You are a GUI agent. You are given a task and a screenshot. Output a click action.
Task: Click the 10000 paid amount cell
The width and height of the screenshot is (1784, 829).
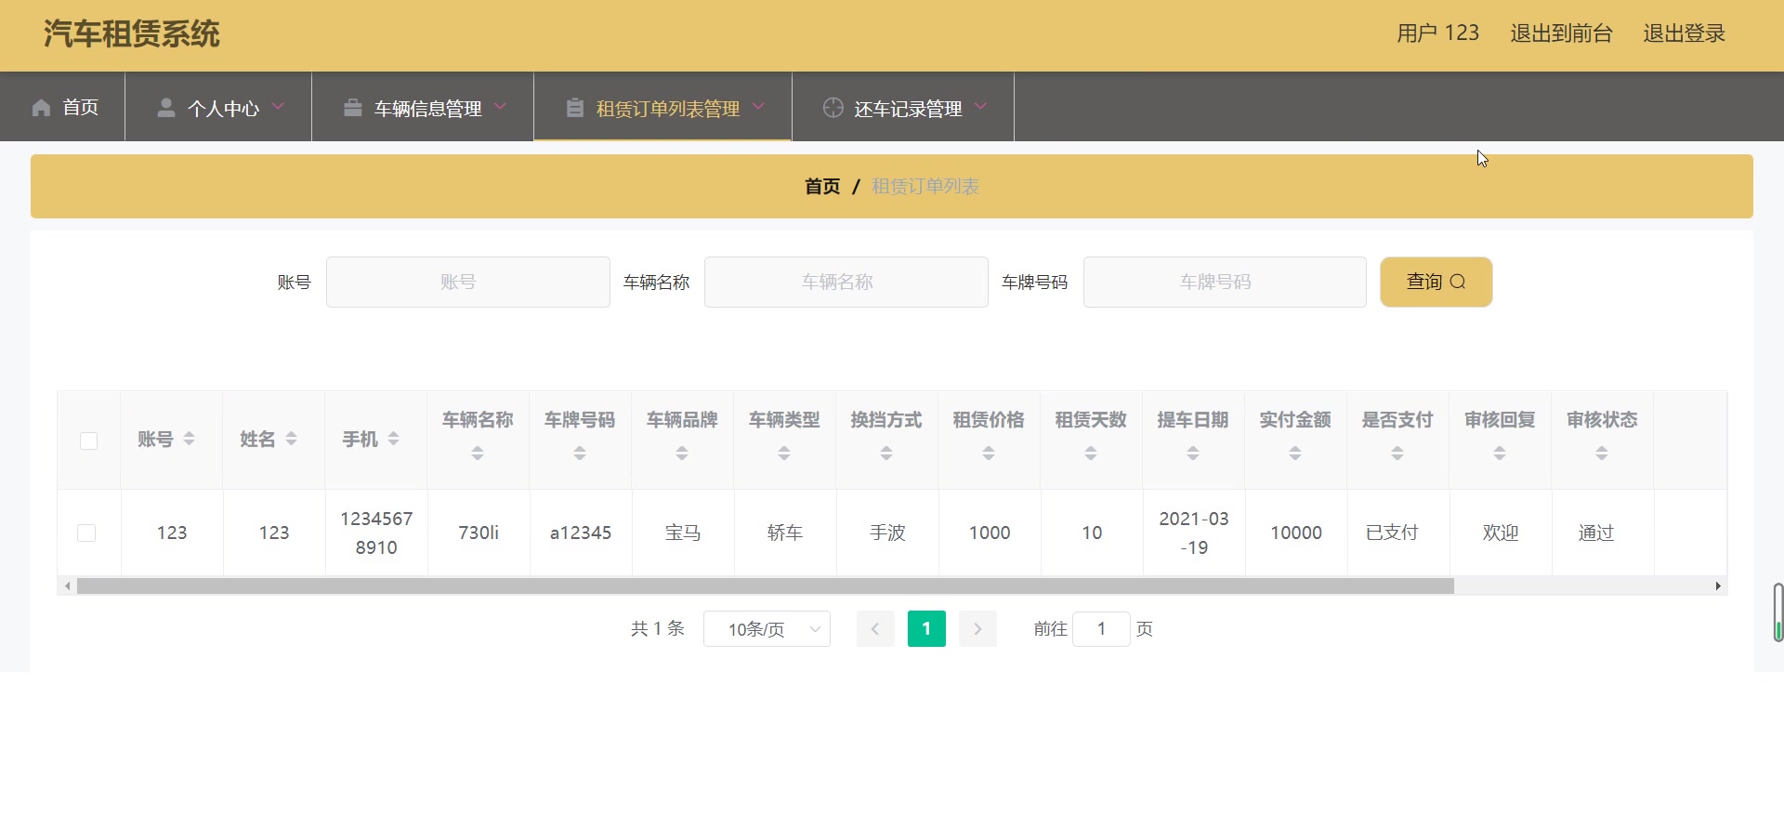[x=1296, y=533]
